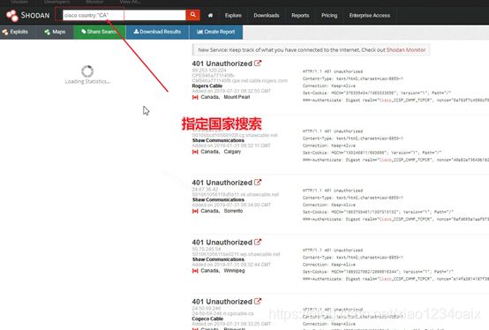Viewport: 489px width, 330px height.
Task: Click the red search magnifier button
Action: click(192, 15)
